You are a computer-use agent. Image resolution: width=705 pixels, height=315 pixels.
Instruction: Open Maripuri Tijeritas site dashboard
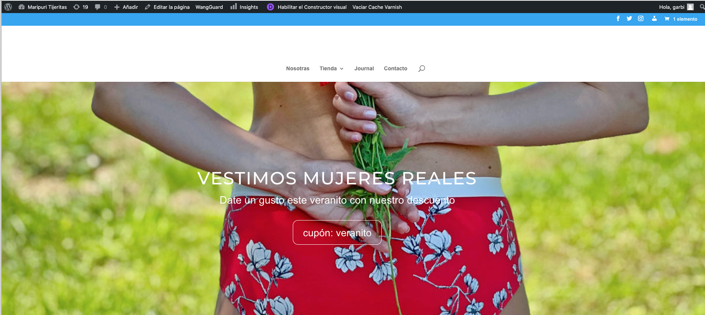tap(43, 7)
